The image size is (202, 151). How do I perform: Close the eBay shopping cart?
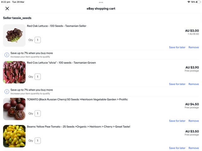point(7,8)
